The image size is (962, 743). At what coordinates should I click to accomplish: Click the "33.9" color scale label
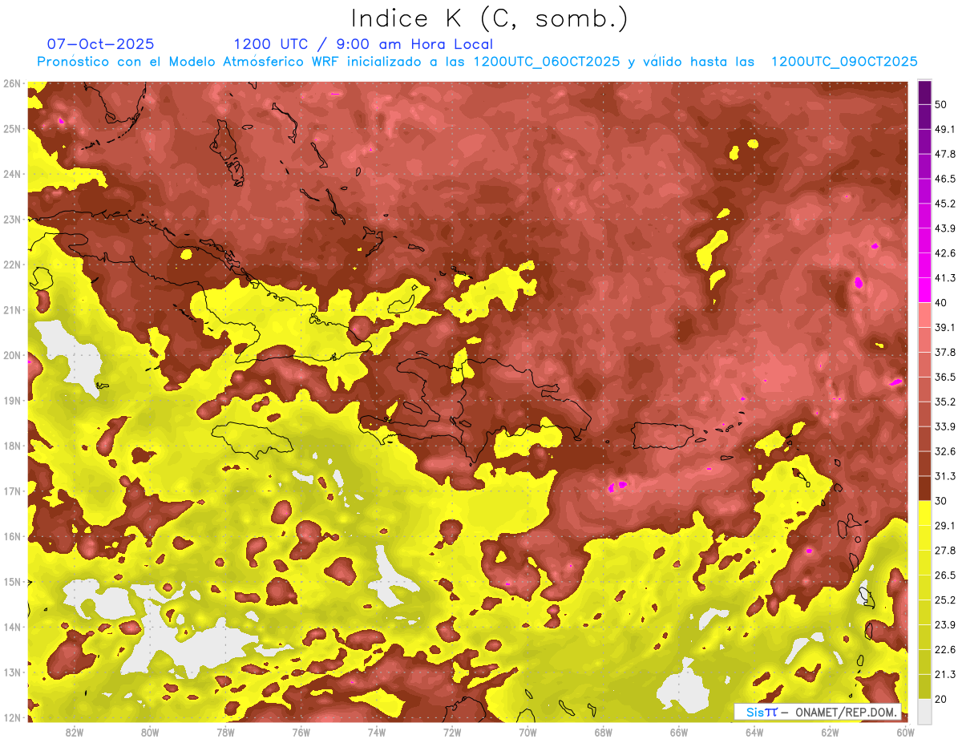[x=944, y=426]
